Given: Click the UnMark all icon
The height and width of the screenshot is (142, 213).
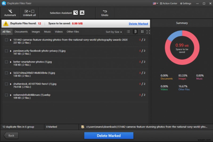Looking at the screenshot, I should 29,11.
